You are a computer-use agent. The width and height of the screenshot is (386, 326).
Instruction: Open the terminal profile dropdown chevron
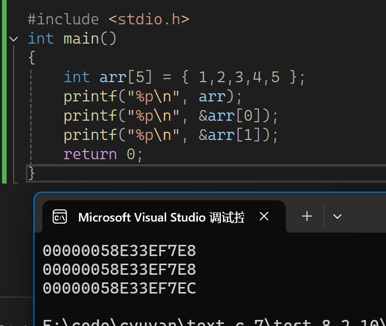click(x=337, y=216)
